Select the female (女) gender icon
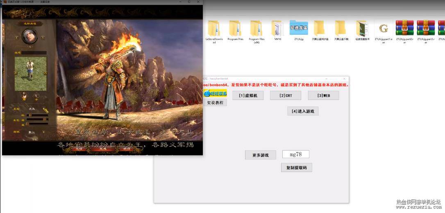This screenshot has width=445, height=213. point(36,96)
